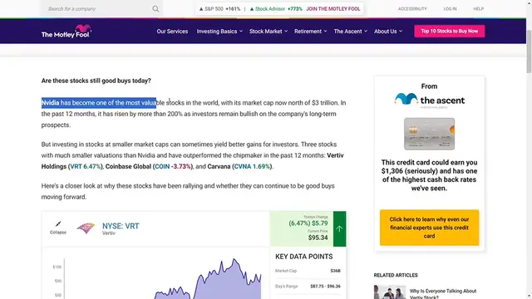
Task: Expand The Ascent menu
Action: [x=351, y=32]
